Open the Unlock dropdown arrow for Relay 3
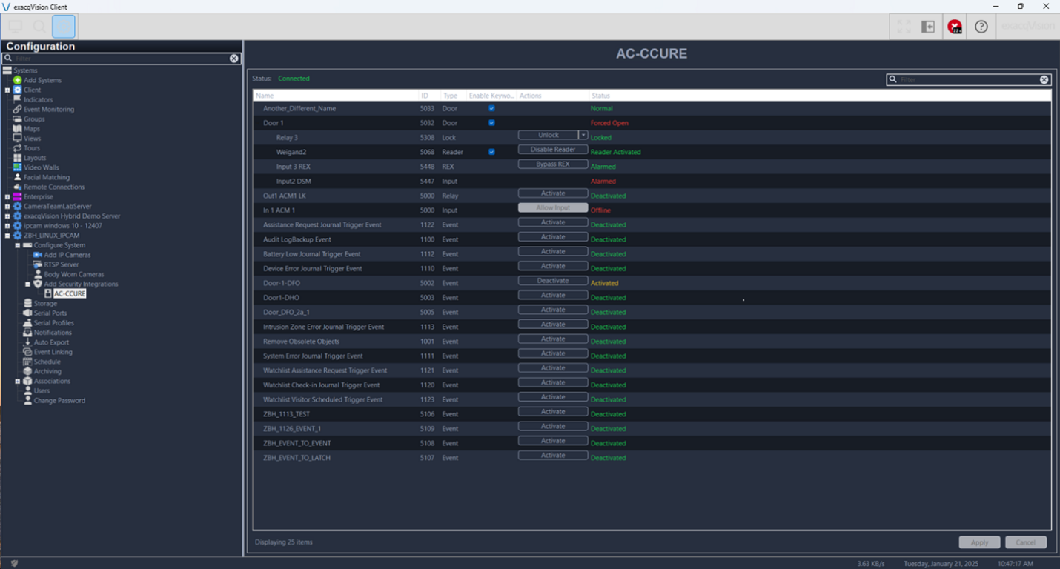This screenshot has height=569, width=1060. click(x=583, y=135)
